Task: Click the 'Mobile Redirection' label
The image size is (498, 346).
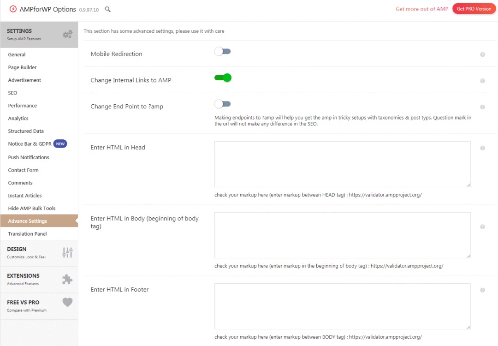Action: click(x=117, y=54)
